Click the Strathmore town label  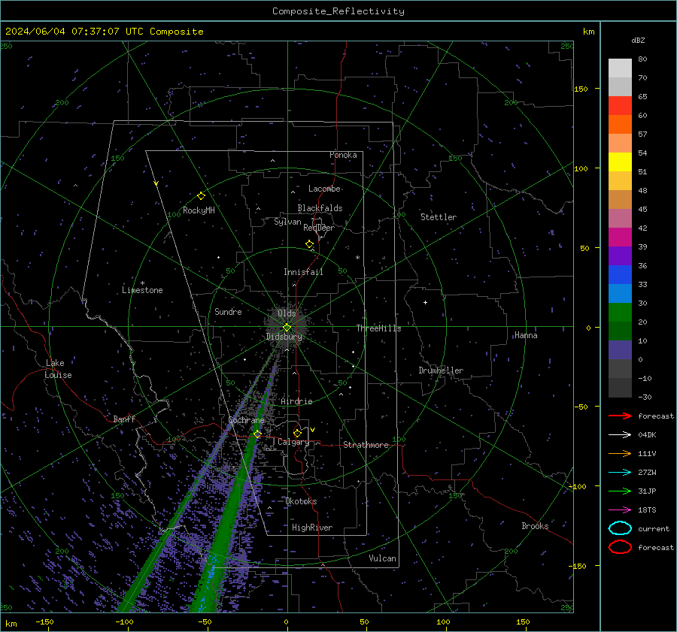366,445
